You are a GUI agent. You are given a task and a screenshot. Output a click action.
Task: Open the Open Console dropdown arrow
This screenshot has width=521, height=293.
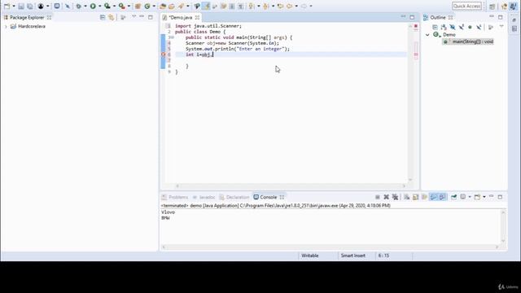pyautogui.click(x=484, y=197)
